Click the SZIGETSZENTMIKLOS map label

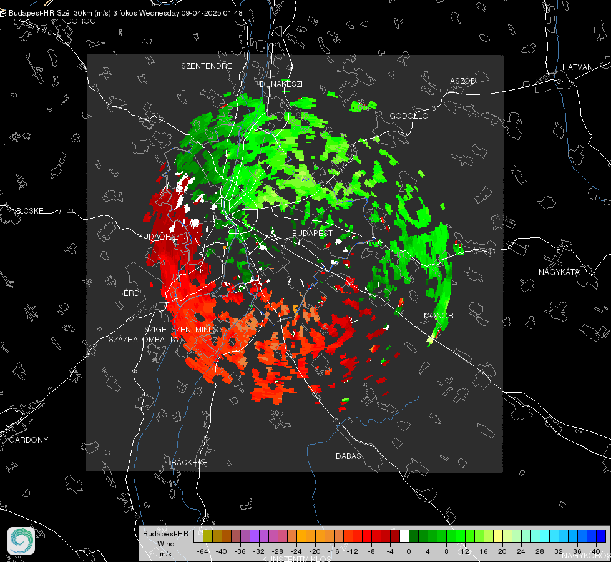pos(184,329)
